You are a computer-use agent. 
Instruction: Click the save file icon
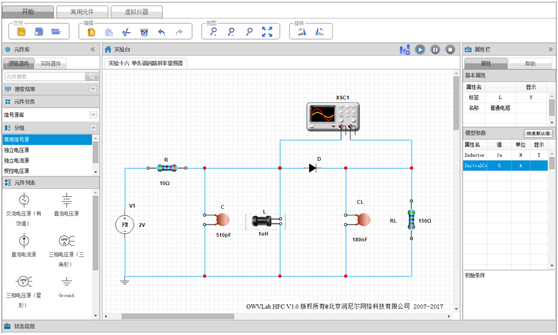click(x=39, y=32)
